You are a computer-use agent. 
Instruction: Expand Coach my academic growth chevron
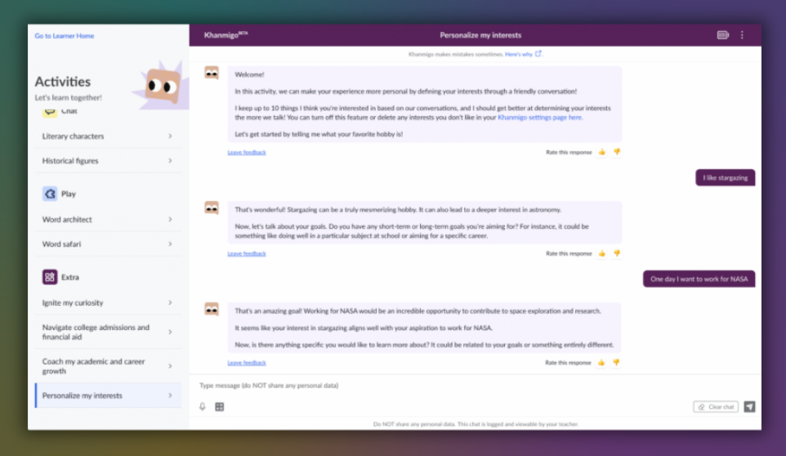click(x=171, y=366)
